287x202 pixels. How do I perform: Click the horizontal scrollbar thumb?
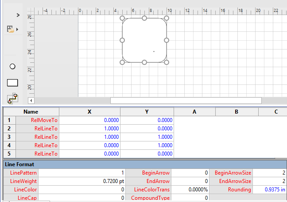(x=185, y=100)
